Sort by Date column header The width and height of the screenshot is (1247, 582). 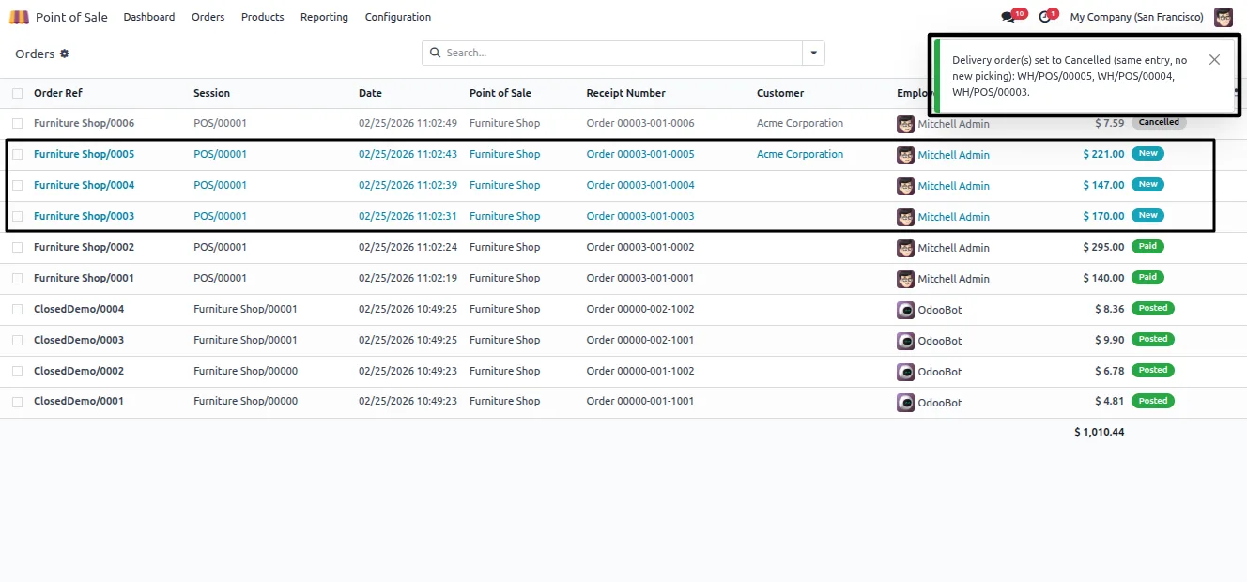click(x=370, y=93)
